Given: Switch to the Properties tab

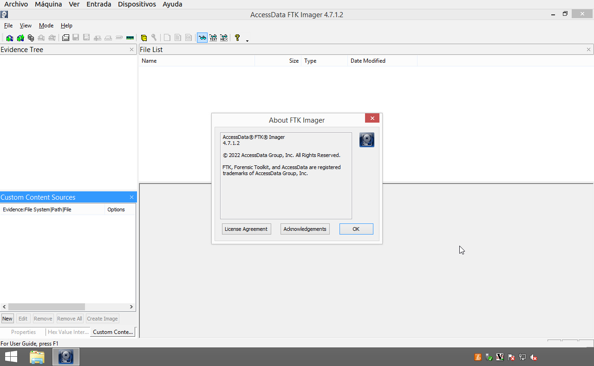Looking at the screenshot, I should [23, 332].
